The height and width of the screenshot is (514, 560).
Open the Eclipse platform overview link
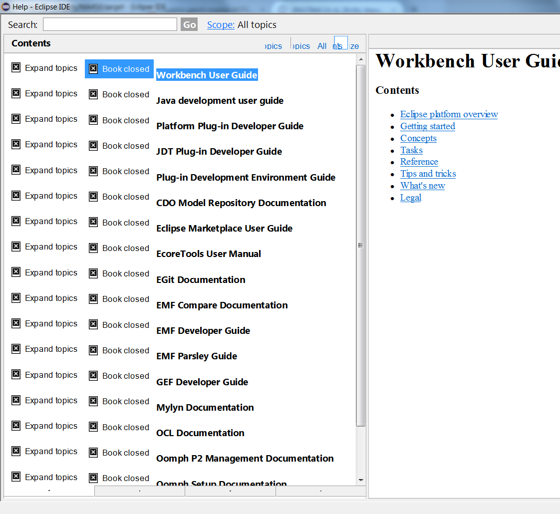point(449,114)
